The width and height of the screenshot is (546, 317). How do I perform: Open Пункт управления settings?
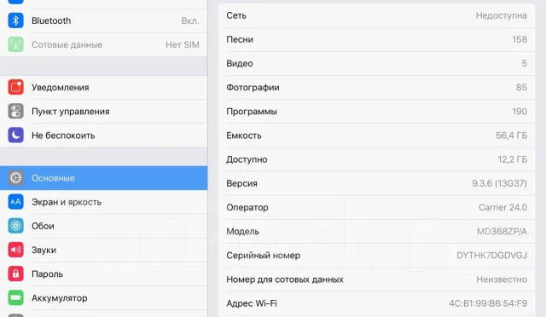(104, 112)
